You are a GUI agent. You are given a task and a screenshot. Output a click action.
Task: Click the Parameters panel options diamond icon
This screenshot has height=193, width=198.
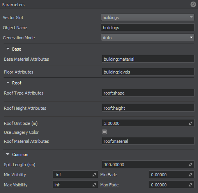[193, 5]
